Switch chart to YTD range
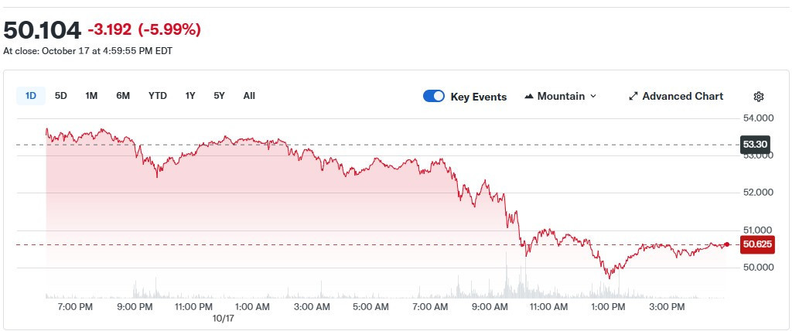The width and height of the screenshot is (799, 331). click(x=158, y=96)
